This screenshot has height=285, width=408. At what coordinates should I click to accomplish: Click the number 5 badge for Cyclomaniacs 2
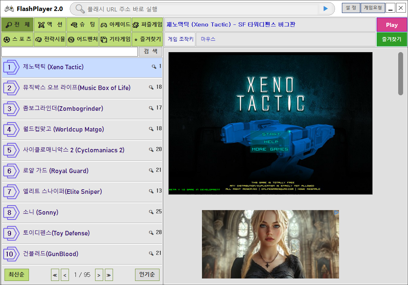tap(11, 150)
